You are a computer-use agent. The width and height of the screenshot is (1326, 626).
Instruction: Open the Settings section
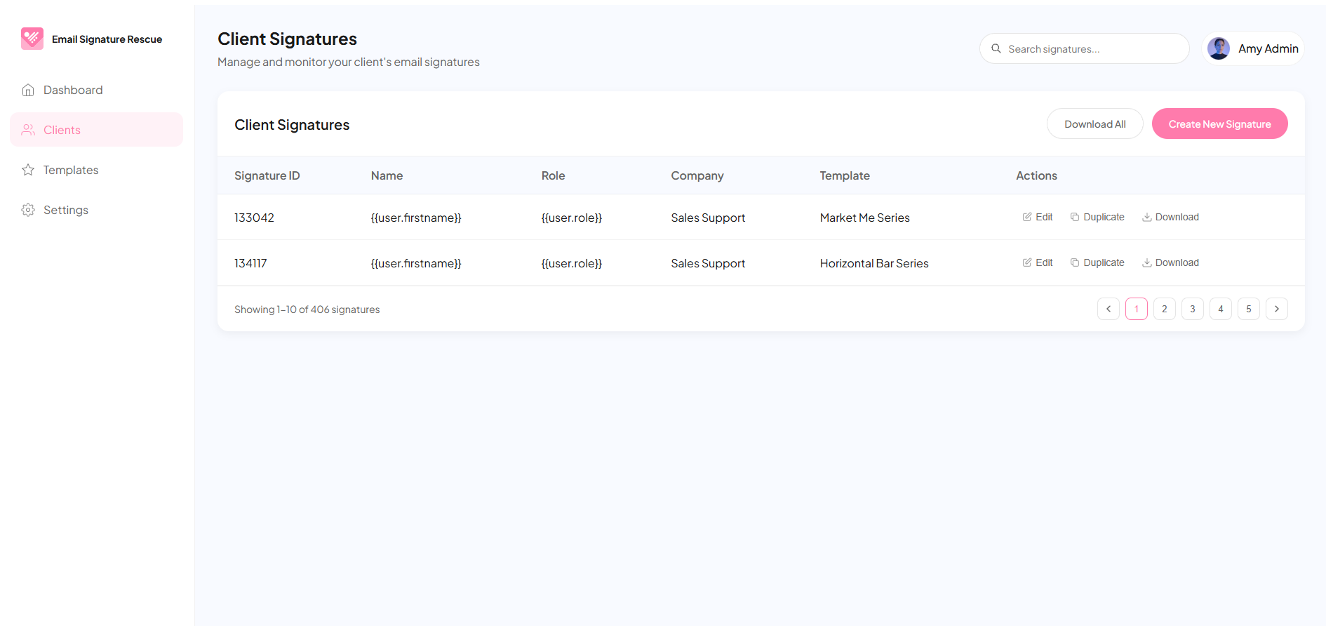tap(97, 210)
